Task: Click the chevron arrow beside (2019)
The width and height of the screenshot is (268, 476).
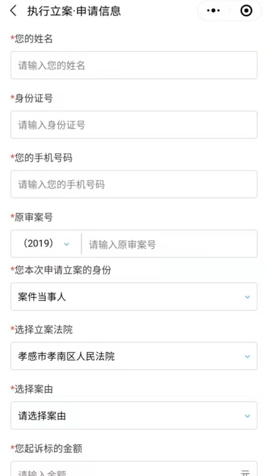Action: [x=67, y=244]
